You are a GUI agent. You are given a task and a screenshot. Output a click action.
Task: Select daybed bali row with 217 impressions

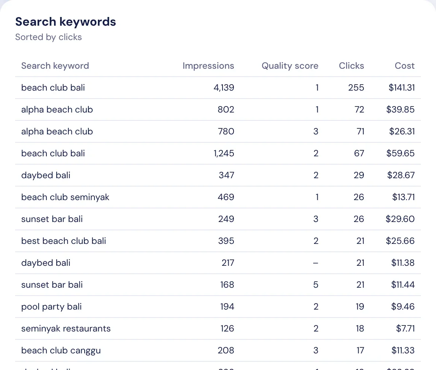click(x=218, y=263)
